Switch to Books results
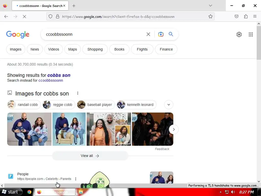 click(x=119, y=49)
